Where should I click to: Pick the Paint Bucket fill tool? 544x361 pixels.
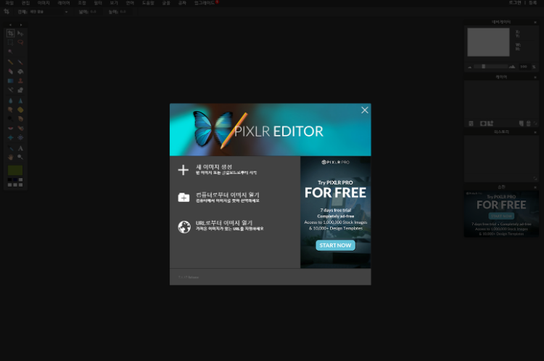[20, 72]
